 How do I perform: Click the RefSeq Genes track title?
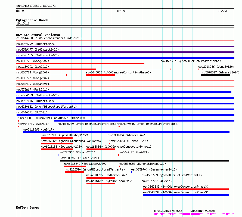[28, 207]
